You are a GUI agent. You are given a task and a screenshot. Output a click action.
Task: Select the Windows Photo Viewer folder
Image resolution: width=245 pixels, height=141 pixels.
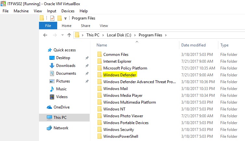[123, 116]
